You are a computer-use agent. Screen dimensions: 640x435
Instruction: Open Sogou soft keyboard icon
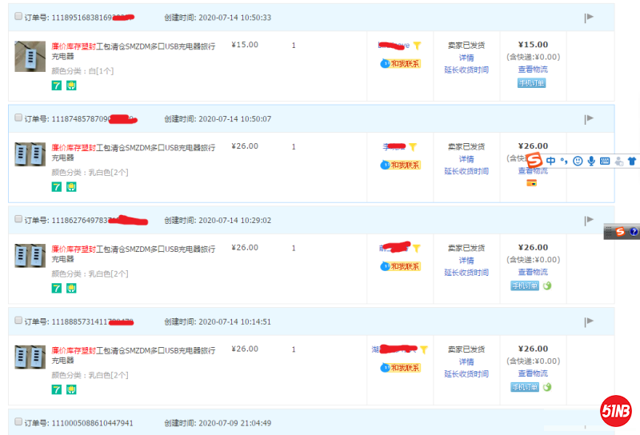click(605, 162)
